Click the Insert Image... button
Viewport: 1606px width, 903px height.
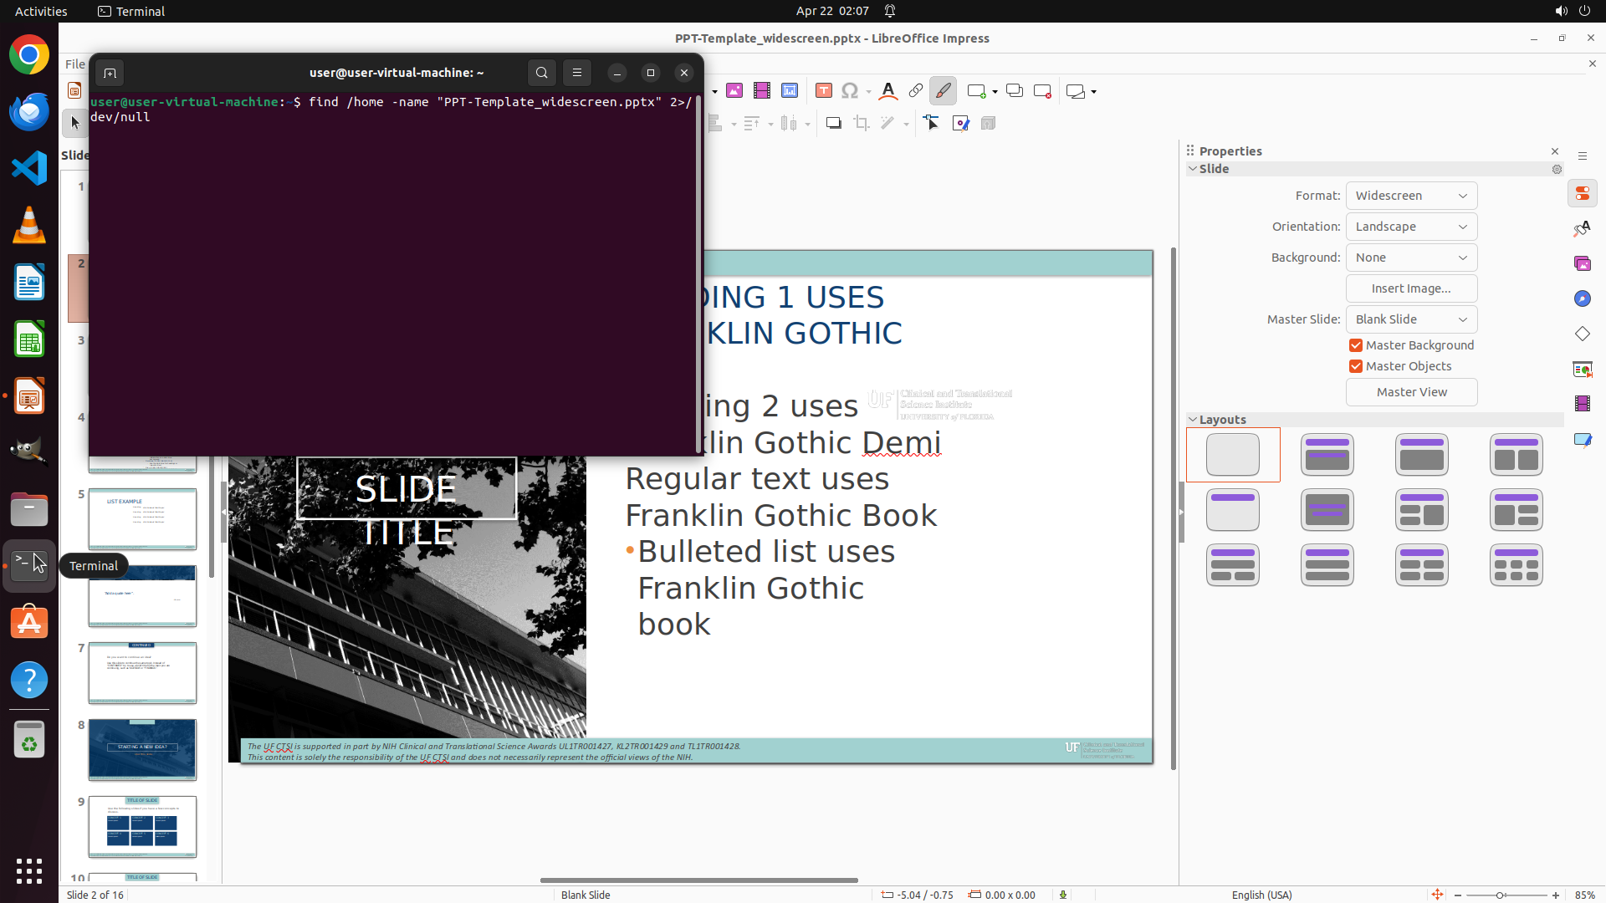1411,288
